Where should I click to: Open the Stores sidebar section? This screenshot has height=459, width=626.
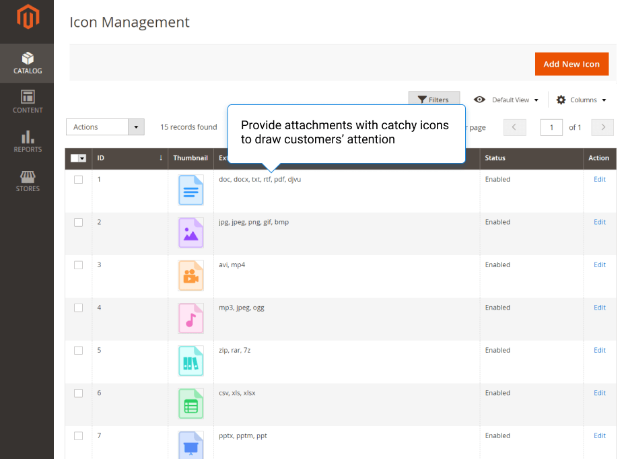click(27, 180)
